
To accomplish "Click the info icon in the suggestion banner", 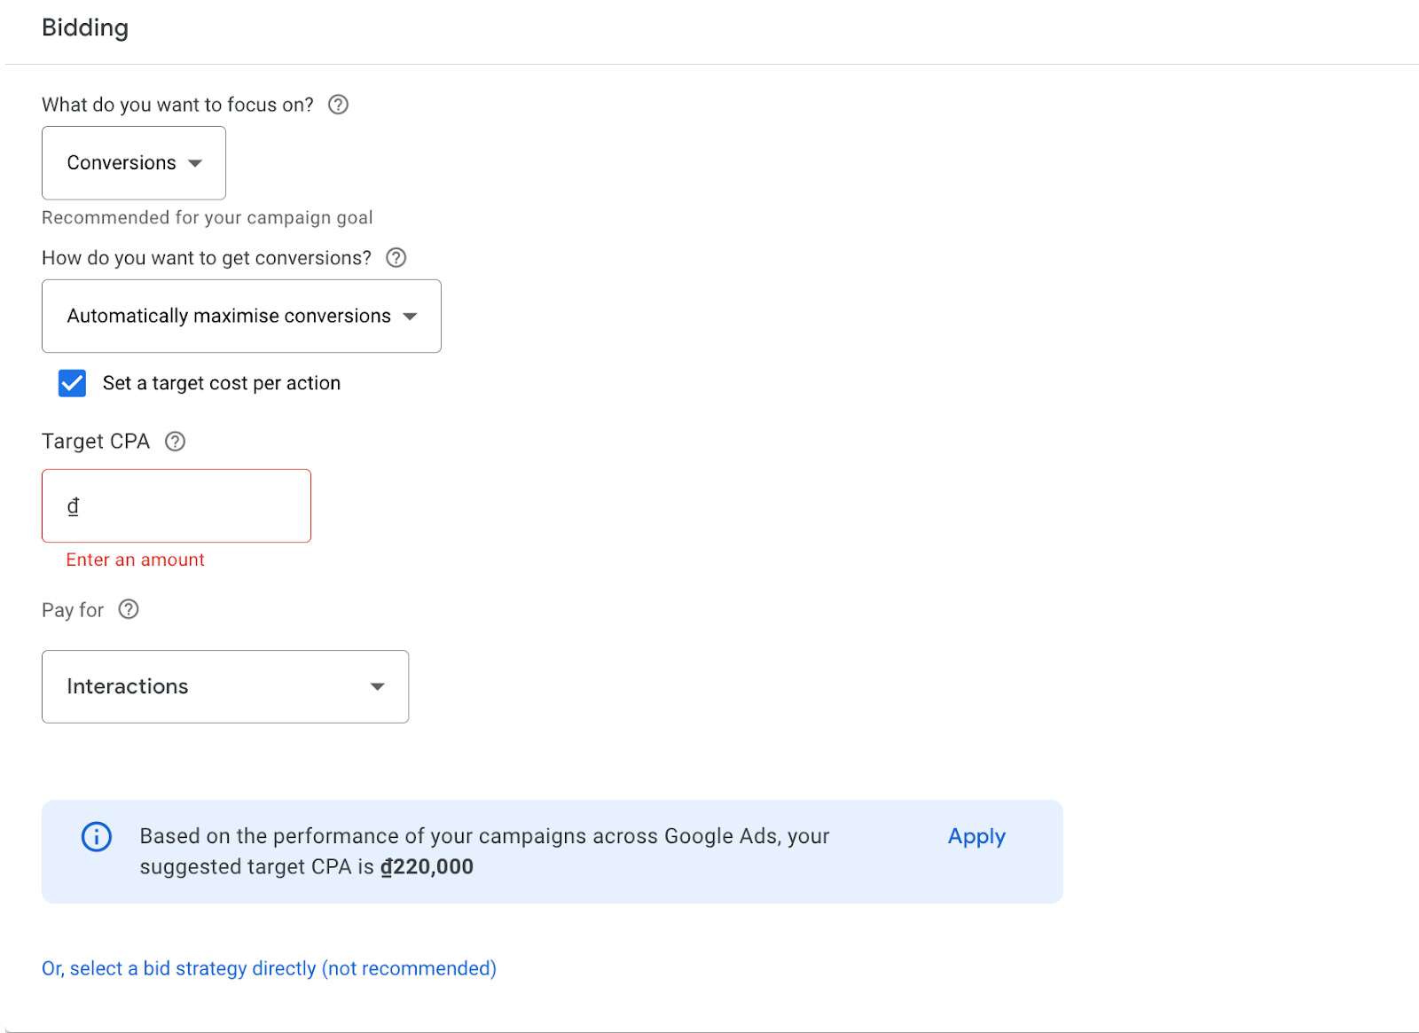I will pyautogui.click(x=97, y=836).
